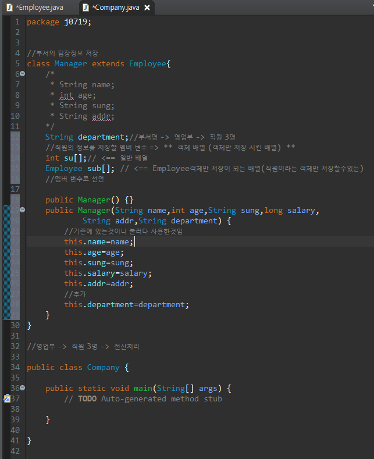Click 'public class Company {' declaration
374x459 pixels.
click(x=78, y=368)
